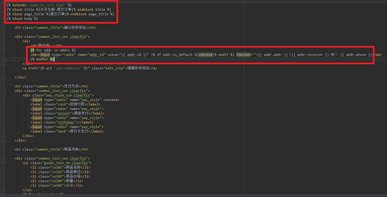
Task: Click the li col03 商品价格 line
Action: [61, 177]
